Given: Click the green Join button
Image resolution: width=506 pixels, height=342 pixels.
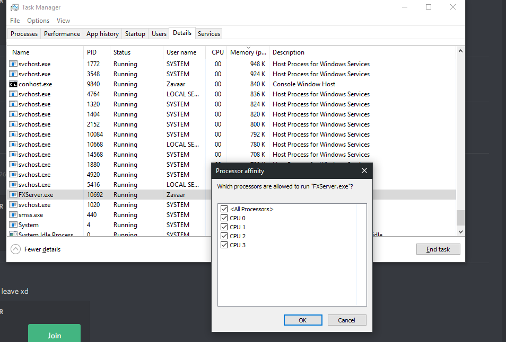Looking at the screenshot, I should coord(54,334).
